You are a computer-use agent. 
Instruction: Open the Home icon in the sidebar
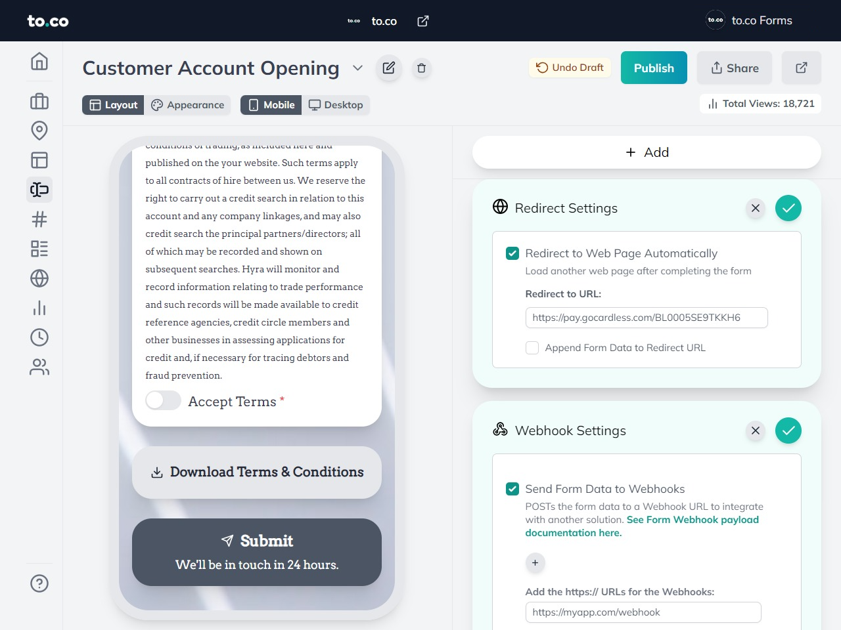39,61
